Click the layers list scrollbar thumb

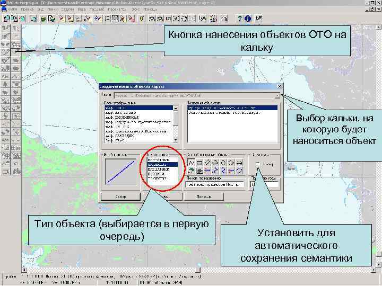pos(176,119)
